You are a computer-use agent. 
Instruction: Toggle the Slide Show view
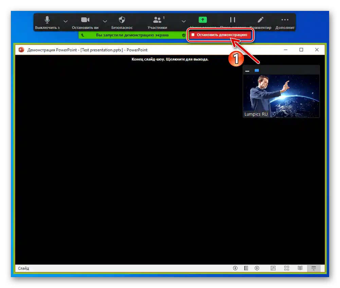tap(313, 268)
